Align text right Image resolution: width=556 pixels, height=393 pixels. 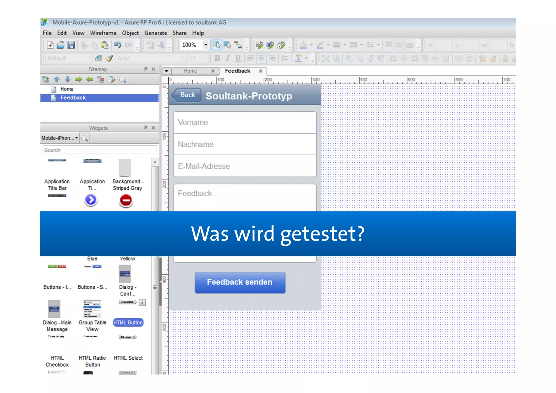pyautogui.click(x=272, y=58)
